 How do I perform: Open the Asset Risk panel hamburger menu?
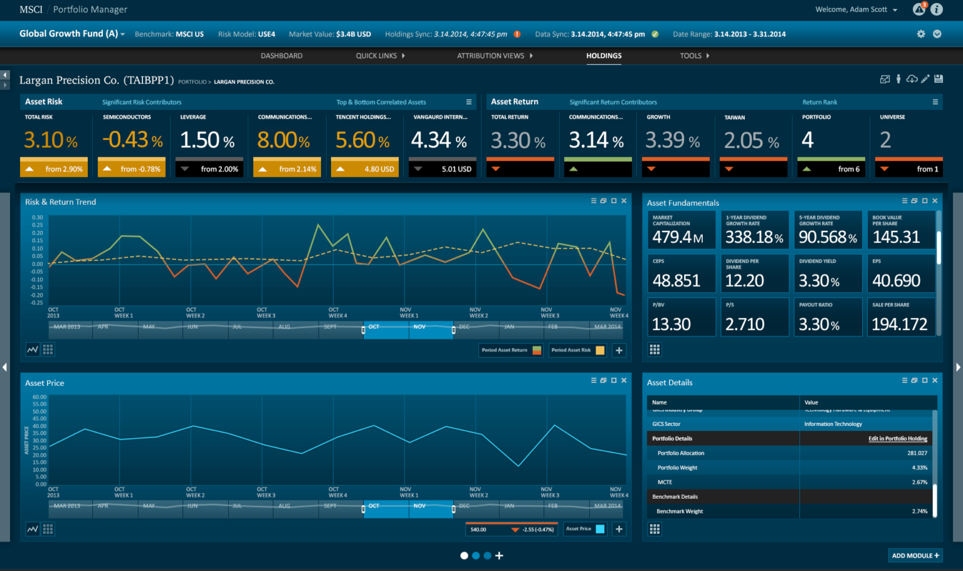468,102
